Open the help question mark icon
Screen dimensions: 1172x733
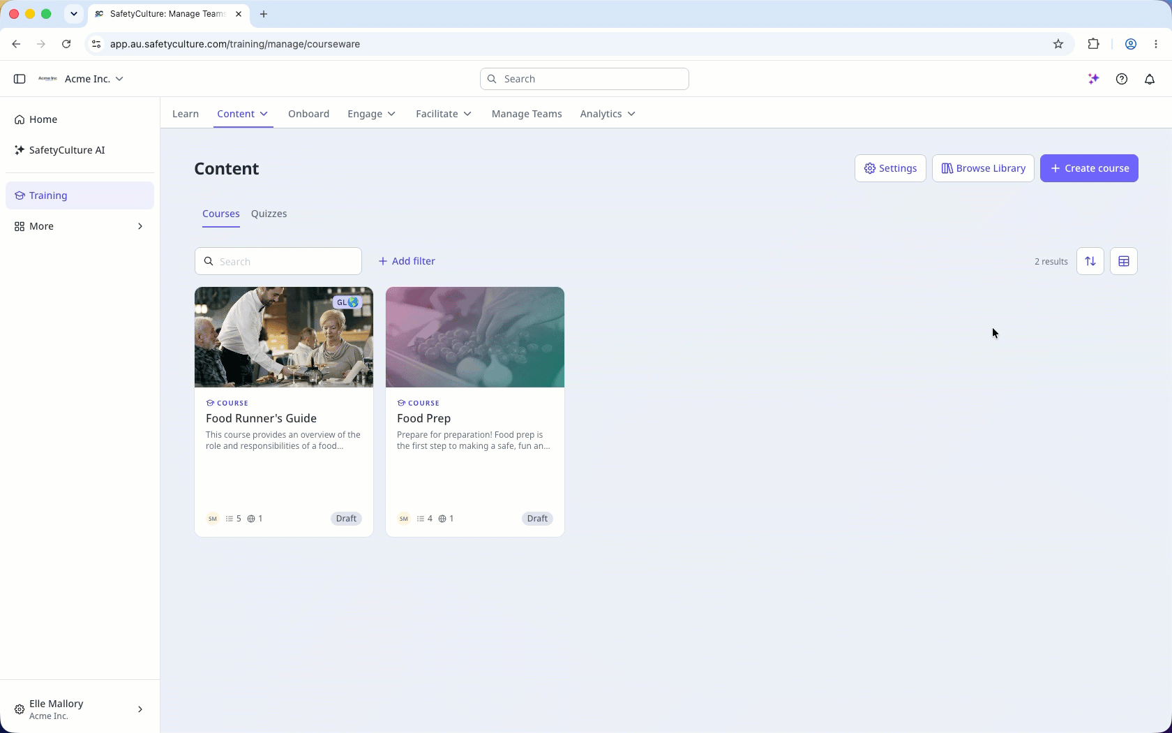(1122, 79)
